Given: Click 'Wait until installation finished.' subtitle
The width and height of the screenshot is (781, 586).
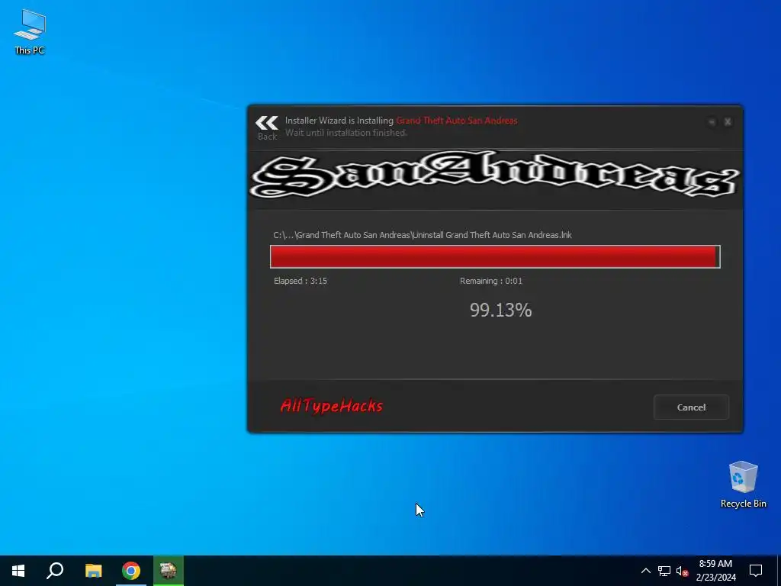Looking at the screenshot, I should click(x=346, y=133).
